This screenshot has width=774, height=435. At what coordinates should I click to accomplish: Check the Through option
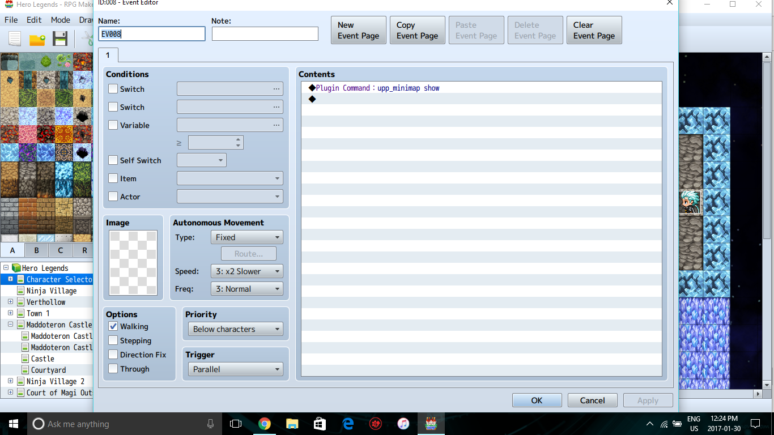click(113, 369)
